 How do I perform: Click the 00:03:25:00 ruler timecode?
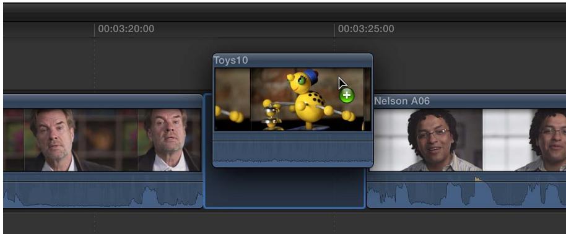[366, 29]
